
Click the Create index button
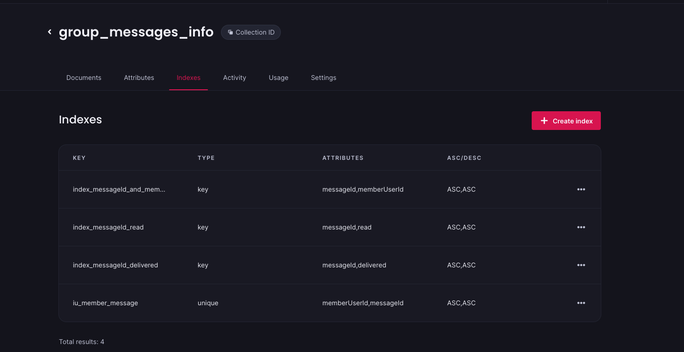coord(566,121)
